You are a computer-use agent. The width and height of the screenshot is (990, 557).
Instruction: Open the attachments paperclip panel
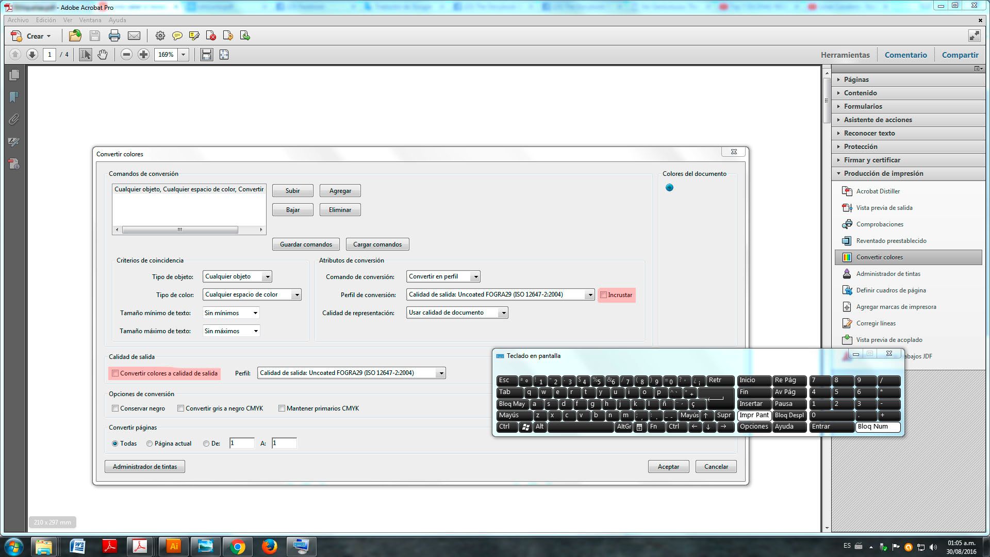(14, 120)
